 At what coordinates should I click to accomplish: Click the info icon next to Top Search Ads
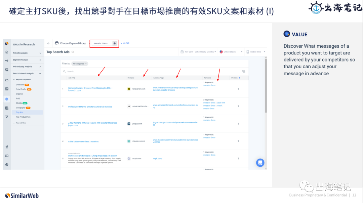pos(73,52)
